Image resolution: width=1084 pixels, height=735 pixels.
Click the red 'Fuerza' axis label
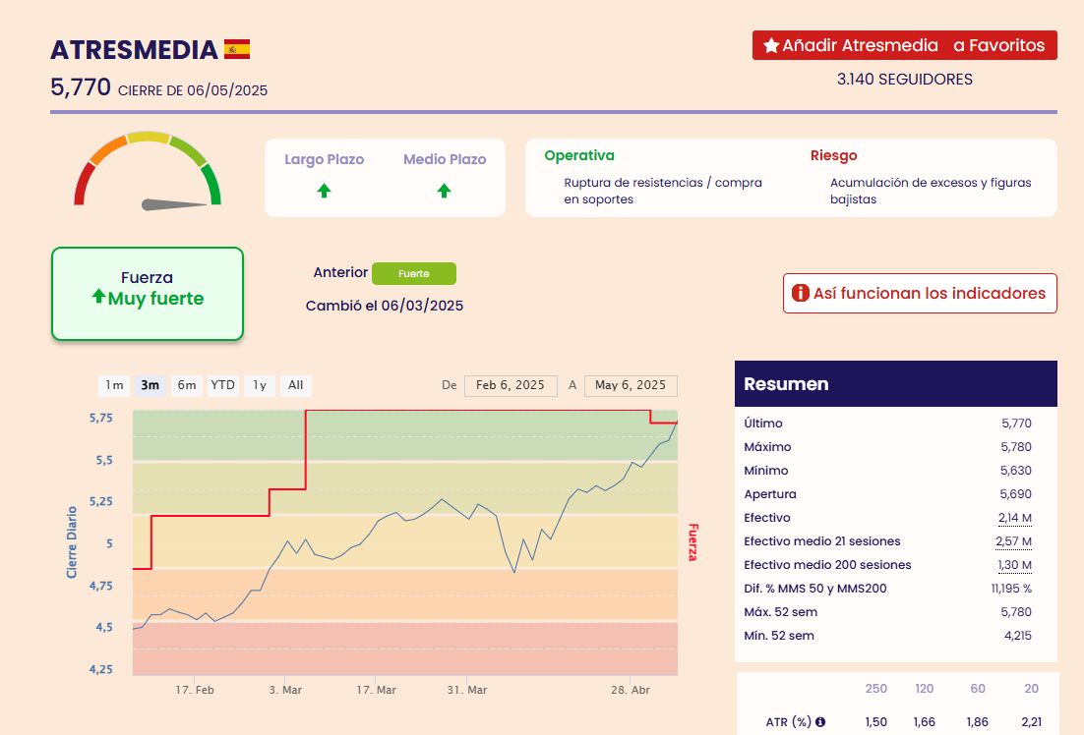coord(693,542)
